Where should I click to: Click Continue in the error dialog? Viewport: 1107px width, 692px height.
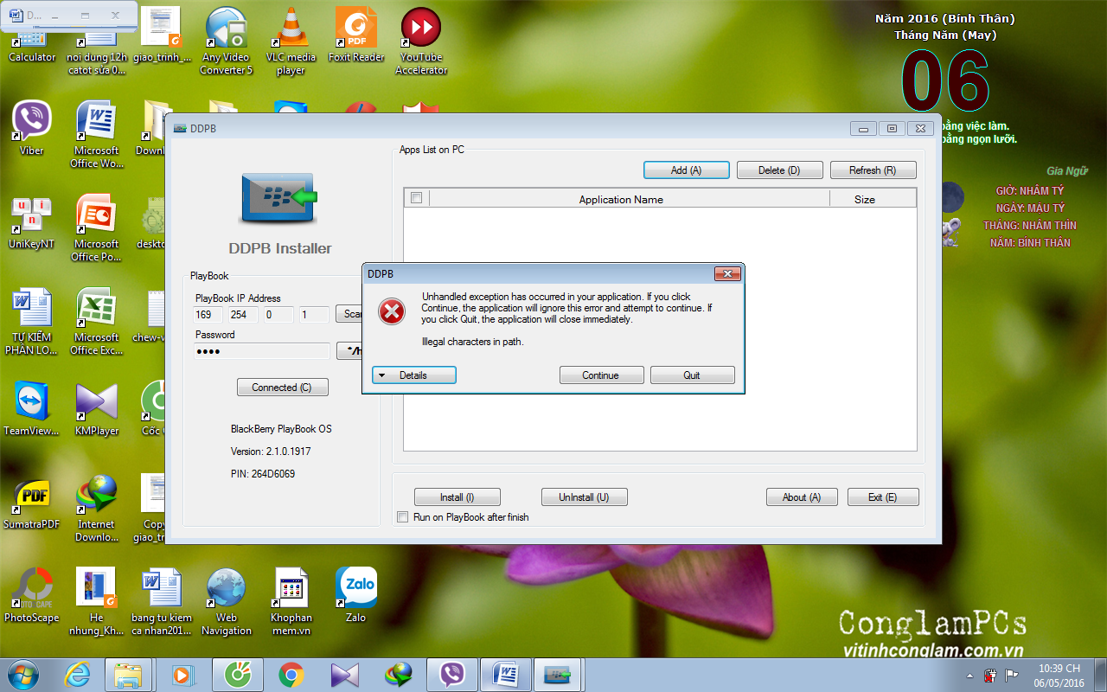pos(601,375)
